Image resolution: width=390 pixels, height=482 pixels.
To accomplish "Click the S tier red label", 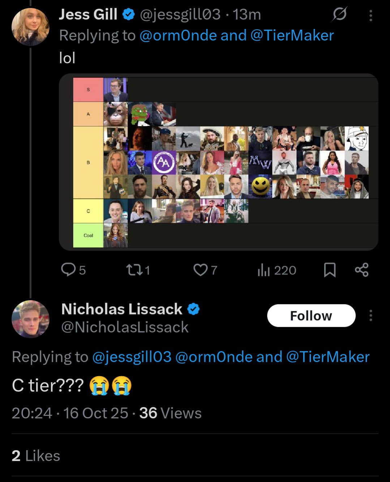I will pyautogui.click(x=88, y=90).
